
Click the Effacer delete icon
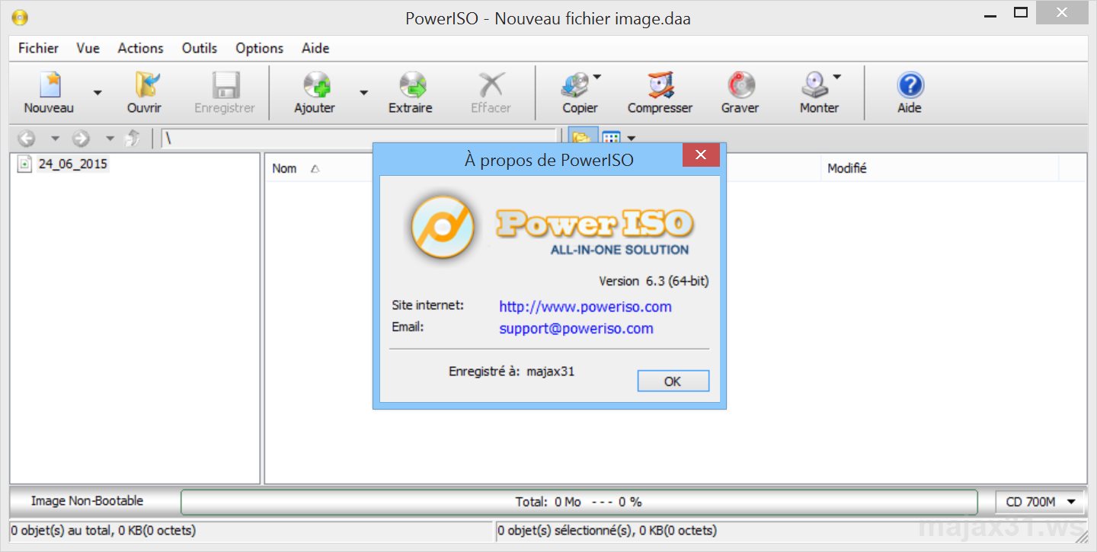tap(491, 85)
